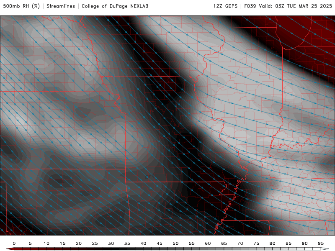
Task: Click the 70 label on the RH legend
Action: coord(240,243)
